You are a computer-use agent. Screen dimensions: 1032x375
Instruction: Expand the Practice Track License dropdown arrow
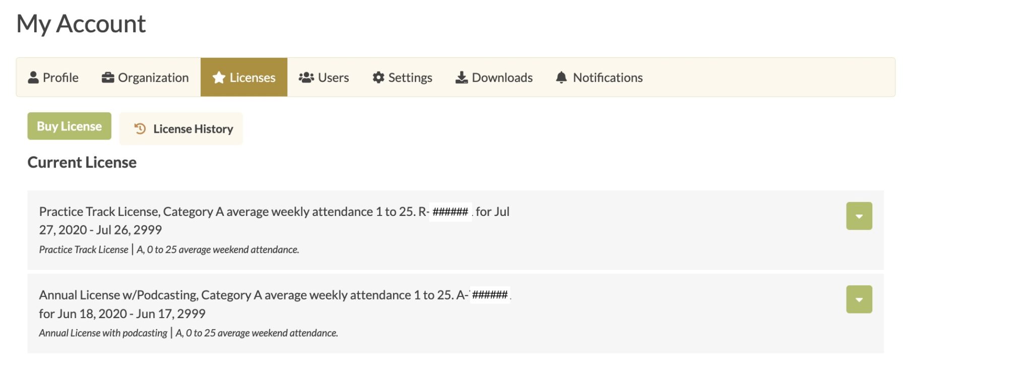pos(859,216)
